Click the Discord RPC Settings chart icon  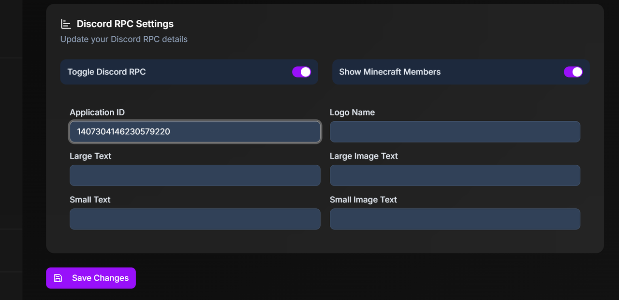coord(66,24)
